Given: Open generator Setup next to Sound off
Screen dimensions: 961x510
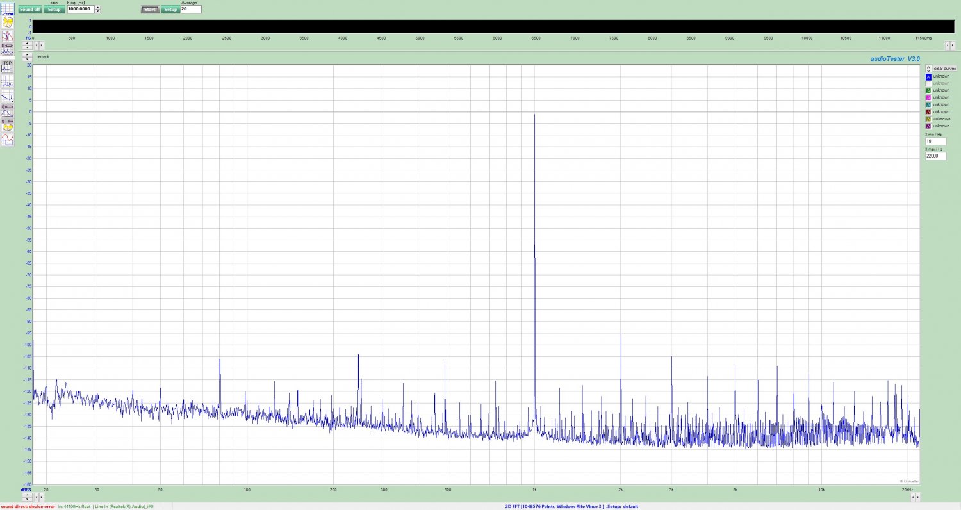Looking at the screenshot, I should pyautogui.click(x=54, y=9).
